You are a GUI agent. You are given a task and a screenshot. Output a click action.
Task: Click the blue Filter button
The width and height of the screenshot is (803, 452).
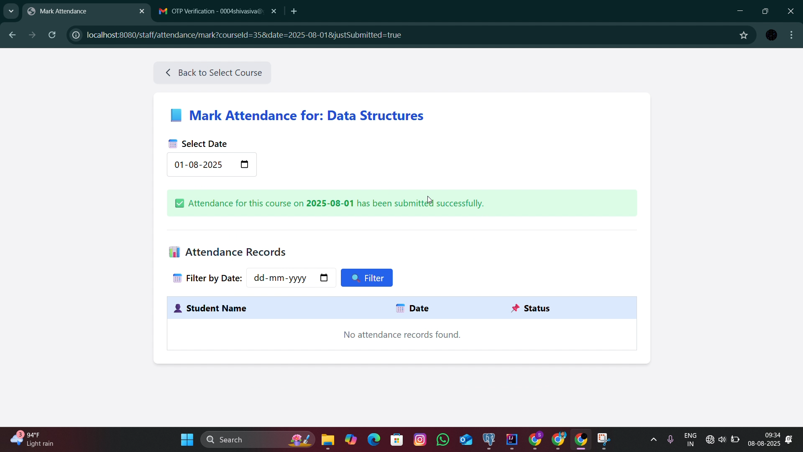click(367, 278)
